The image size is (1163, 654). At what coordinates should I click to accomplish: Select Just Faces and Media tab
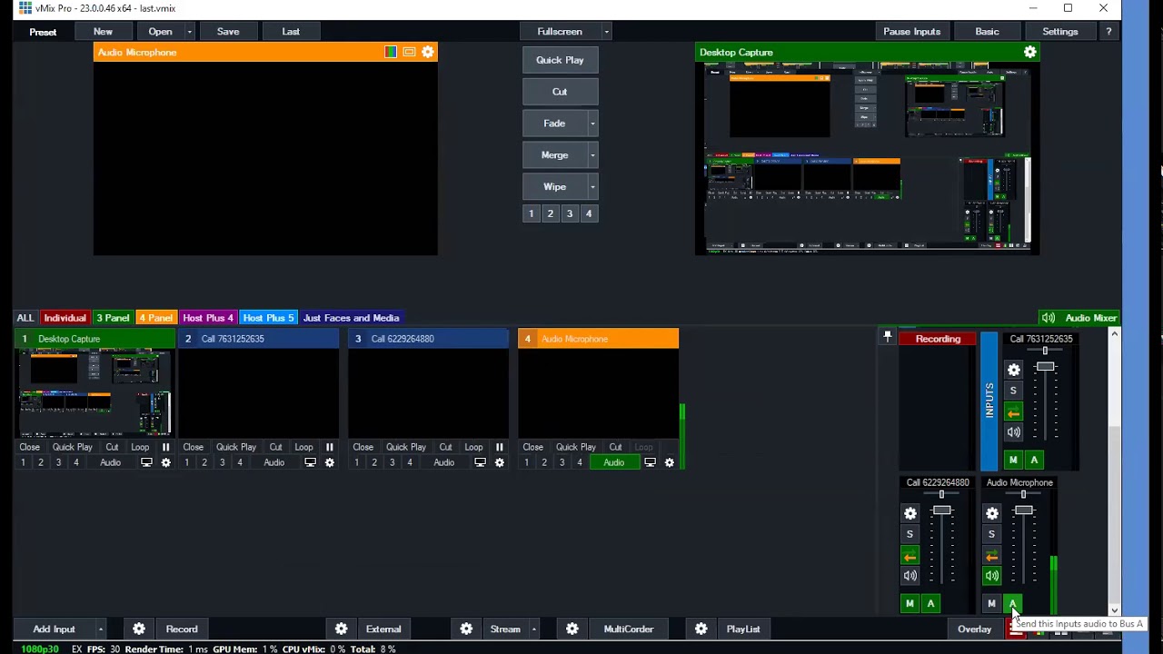click(351, 318)
